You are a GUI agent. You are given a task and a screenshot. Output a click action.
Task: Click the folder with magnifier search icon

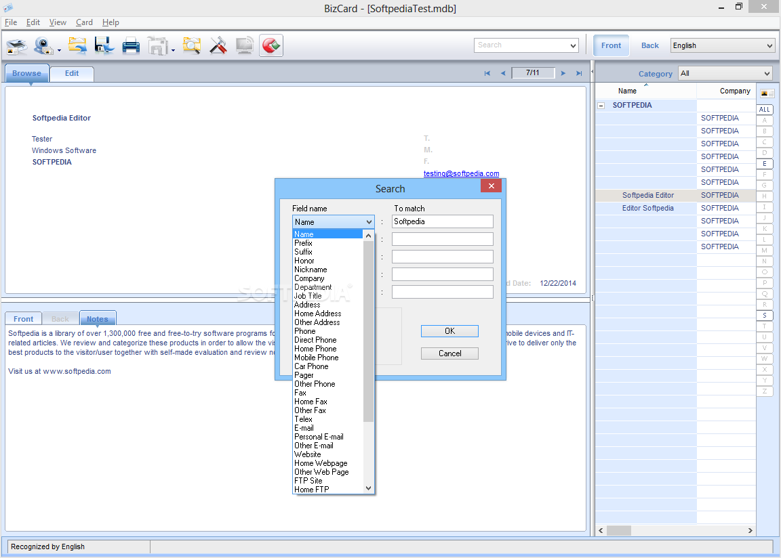coord(192,46)
